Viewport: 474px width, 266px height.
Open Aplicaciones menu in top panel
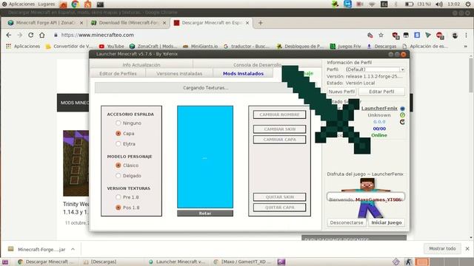21,4
